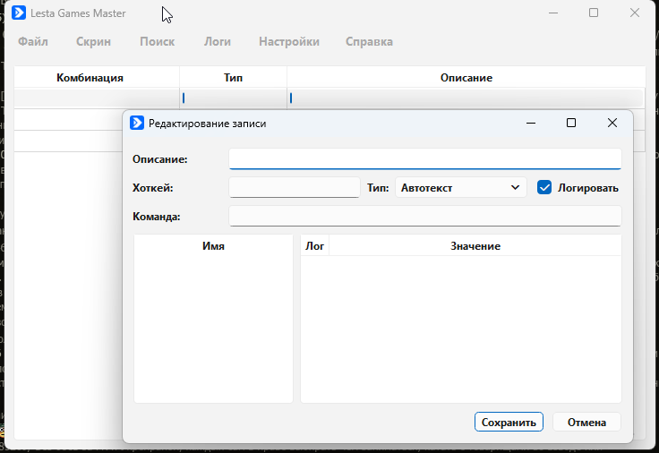Click the Лог column header
Image resolution: width=659 pixels, height=453 pixels.
(315, 246)
